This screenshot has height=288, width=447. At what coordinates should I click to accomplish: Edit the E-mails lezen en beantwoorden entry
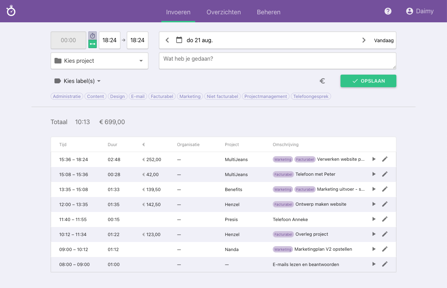click(x=385, y=264)
